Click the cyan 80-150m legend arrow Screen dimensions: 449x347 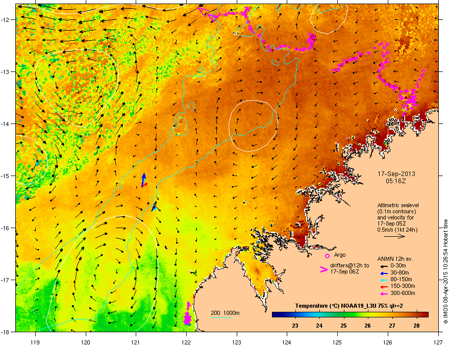coord(383,280)
